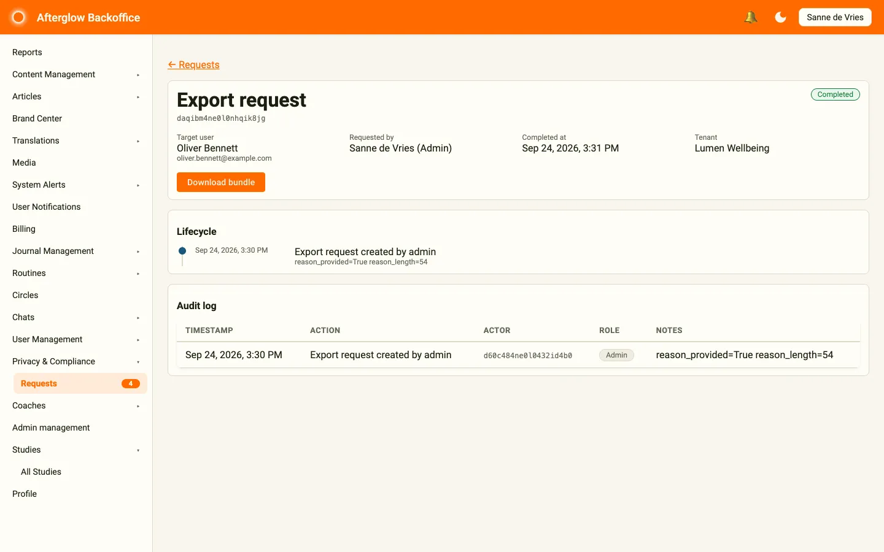Click the TIMESTAMP column header
884x552 pixels.
click(x=209, y=330)
